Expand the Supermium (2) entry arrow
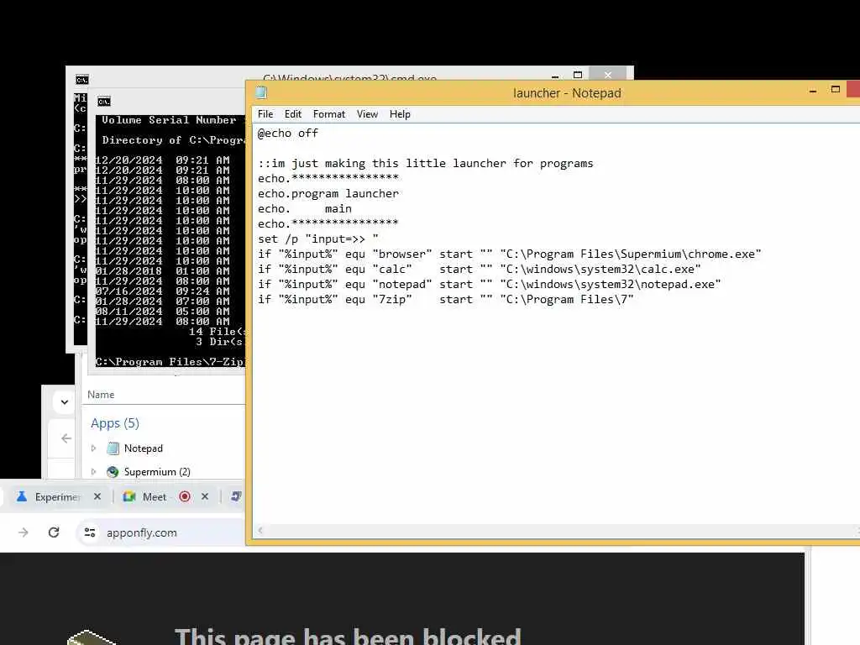The width and height of the screenshot is (860, 645). [x=94, y=472]
